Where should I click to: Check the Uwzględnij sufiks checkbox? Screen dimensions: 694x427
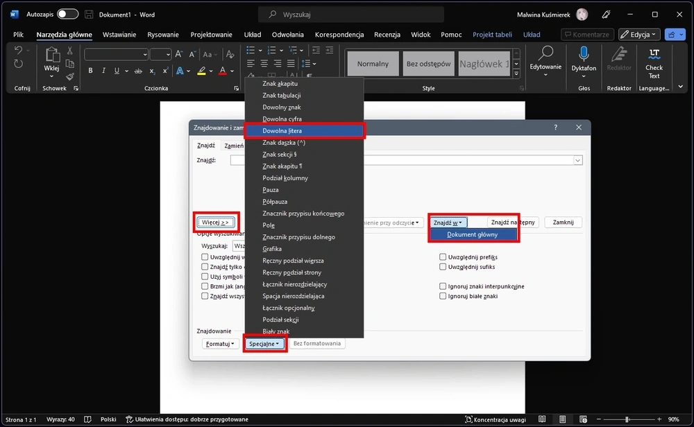[x=443, y=267]
